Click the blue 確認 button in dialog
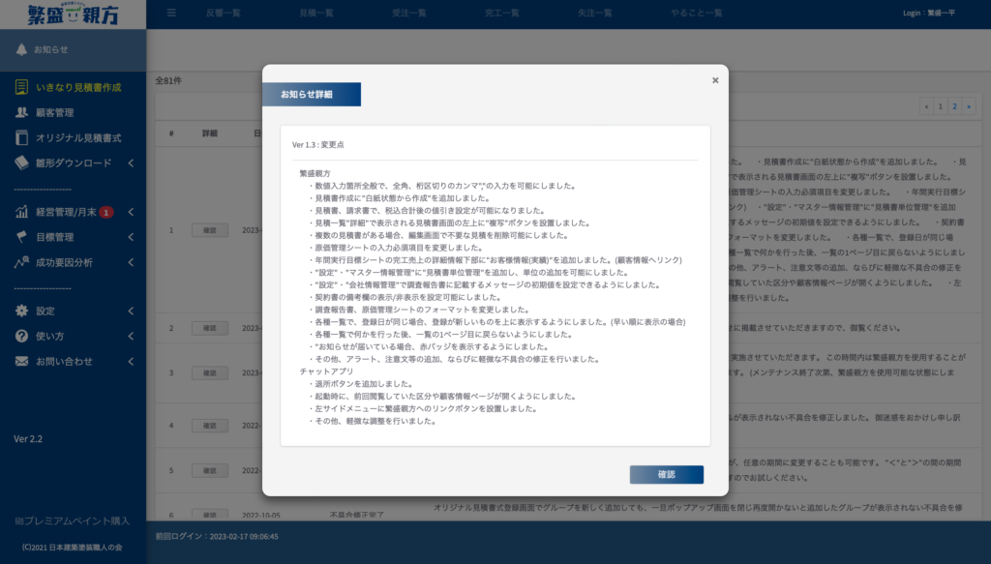Viewport: 991px width, 564px height. (666, 474)
